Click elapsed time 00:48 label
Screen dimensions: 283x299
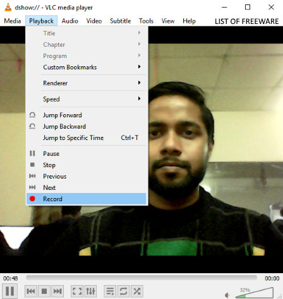point(10,278)
